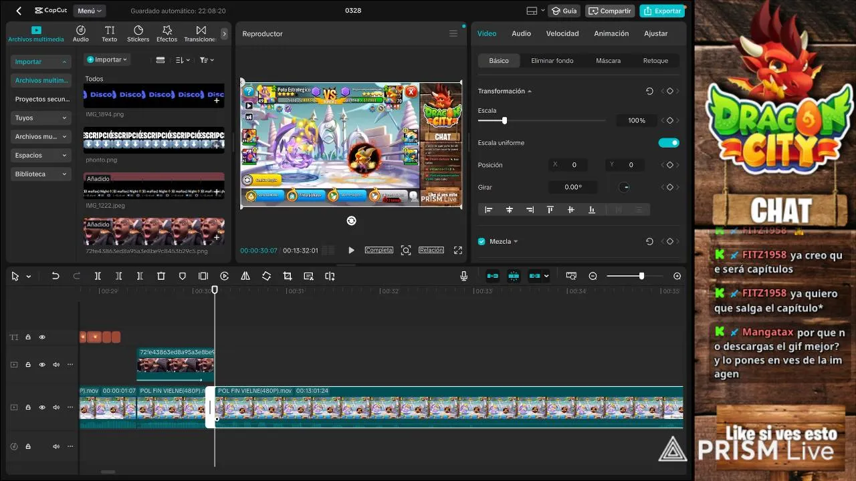Add keyframe diamond for Posición
Image resolution: width=856 pixels, height=481 pixels.
click(669, 165)
